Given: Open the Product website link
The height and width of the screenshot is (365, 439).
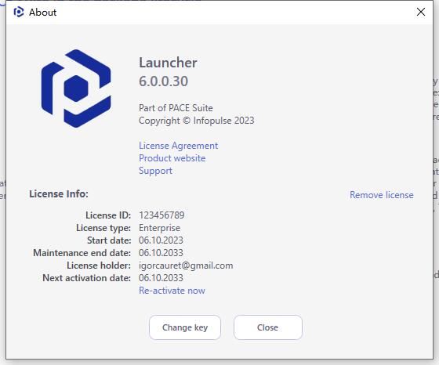Looking at the screenshot, I should point(172,158).
